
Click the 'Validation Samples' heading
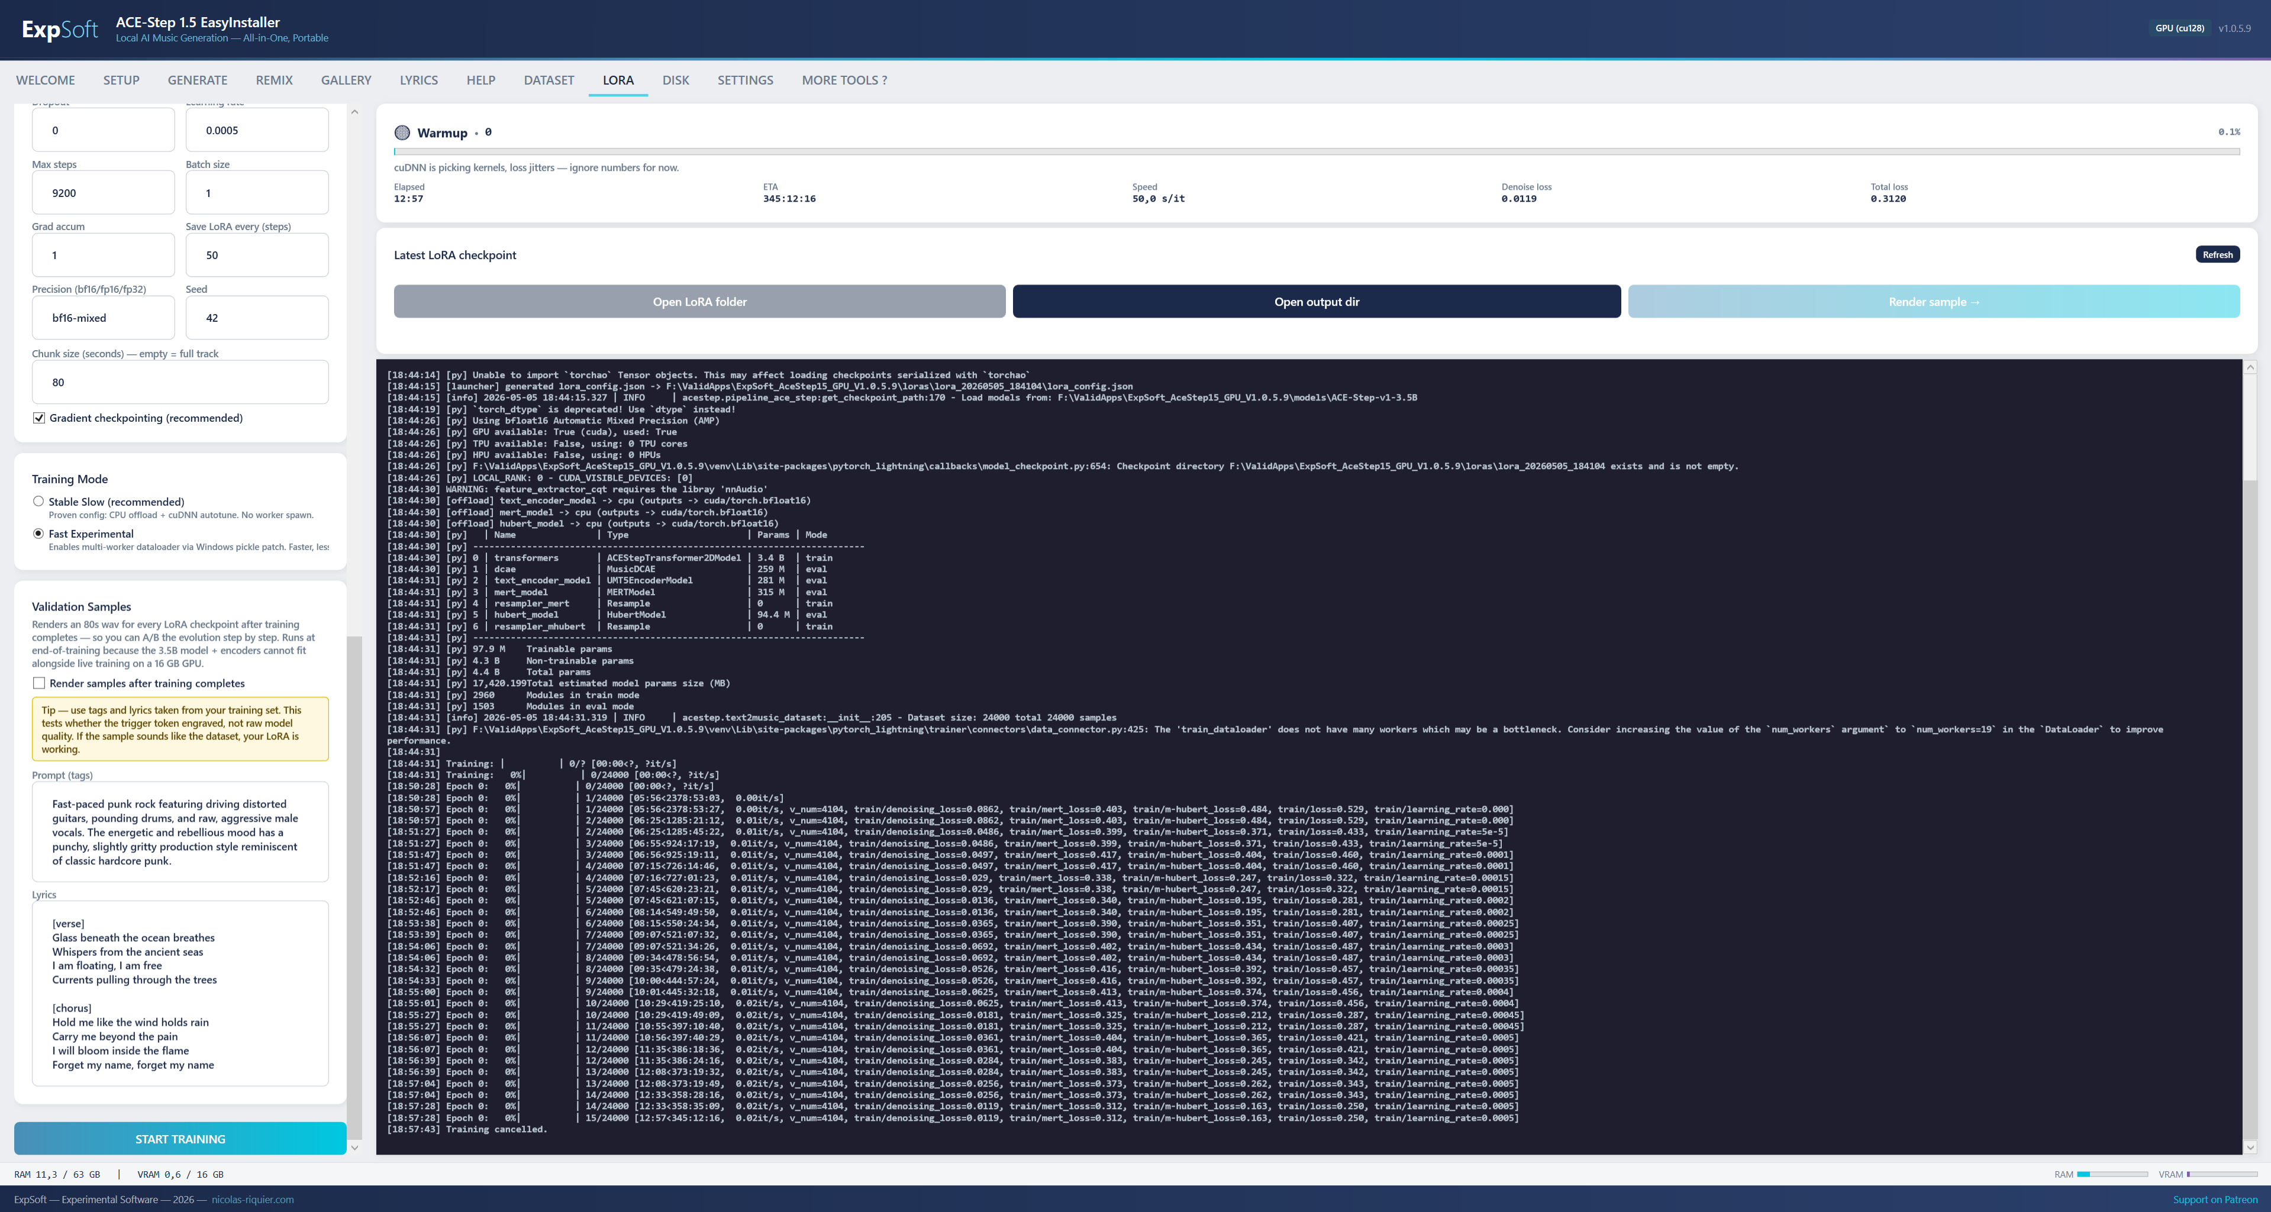tap(81, 606)
